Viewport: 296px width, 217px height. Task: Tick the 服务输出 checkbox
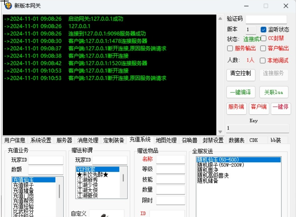point(230,48)
